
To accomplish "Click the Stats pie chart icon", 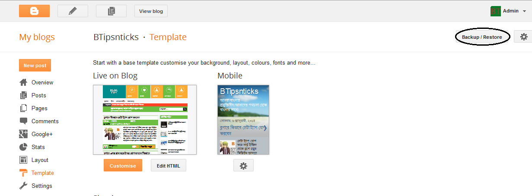I will 23,147.
